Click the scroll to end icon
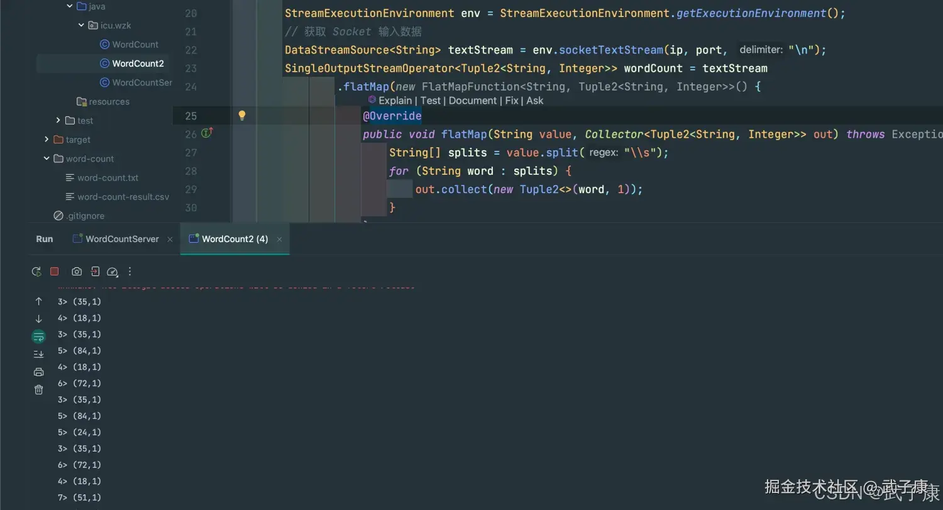Image resolution: width=943 pixels, height=510 pixels. coord(38,354)
